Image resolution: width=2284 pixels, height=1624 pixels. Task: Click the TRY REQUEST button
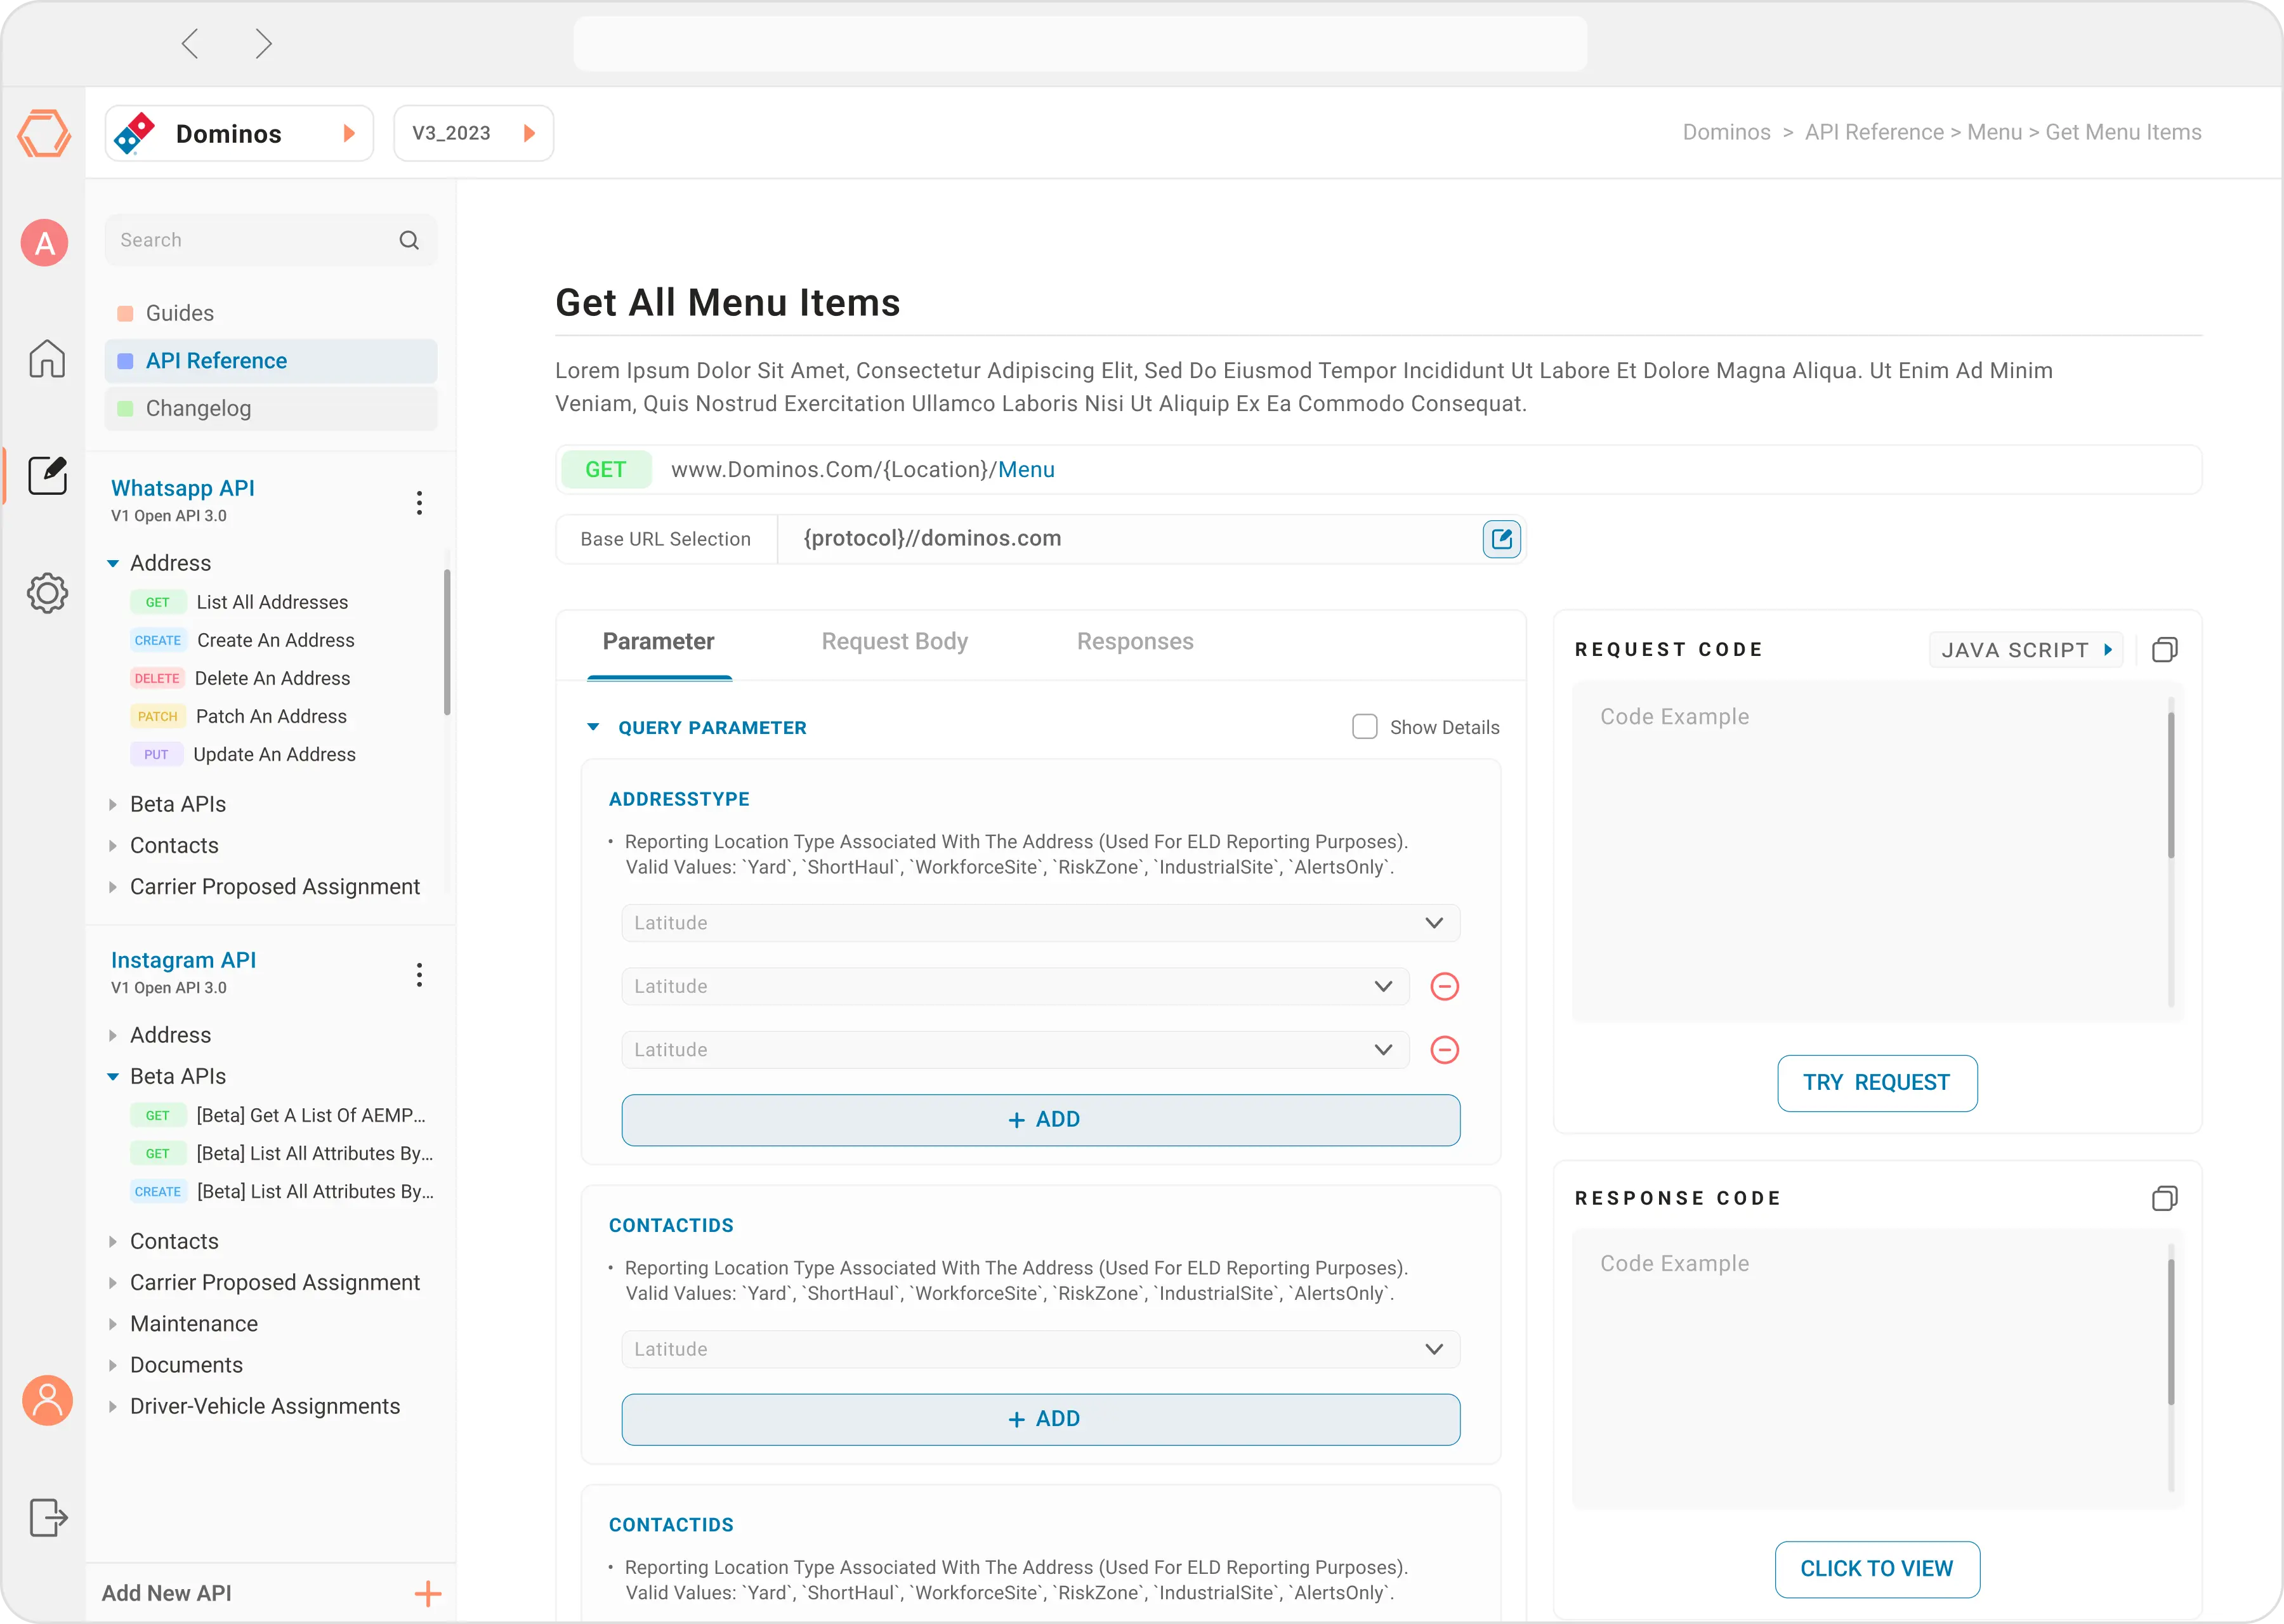(1876, 1082)
